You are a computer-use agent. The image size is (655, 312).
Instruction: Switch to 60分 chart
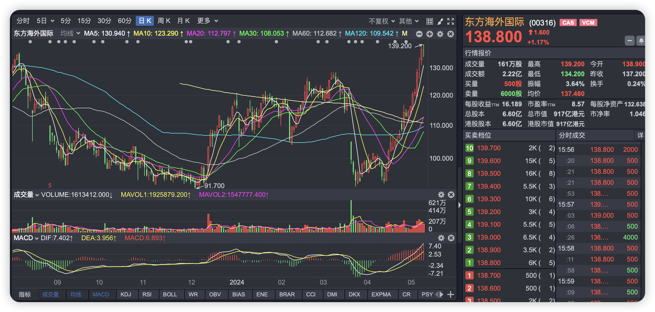(125, 21)
